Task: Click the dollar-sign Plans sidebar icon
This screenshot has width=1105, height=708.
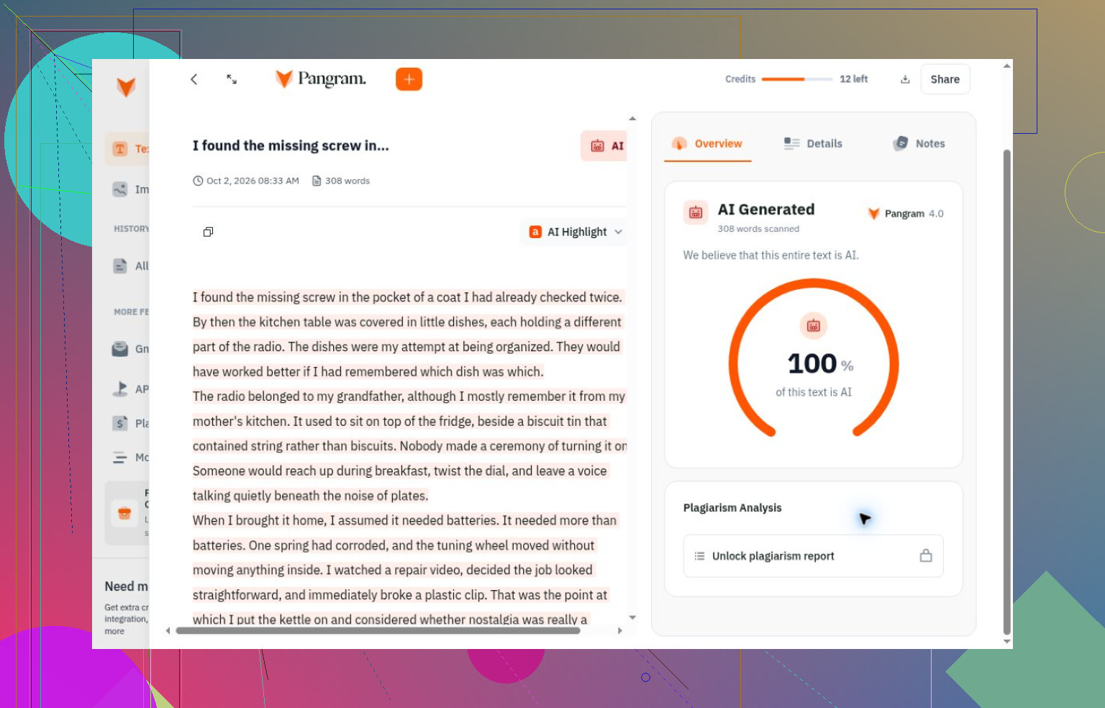Action: [120, 423]
